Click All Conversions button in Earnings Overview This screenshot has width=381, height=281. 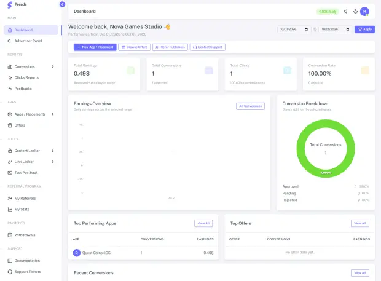coord(250,106)
